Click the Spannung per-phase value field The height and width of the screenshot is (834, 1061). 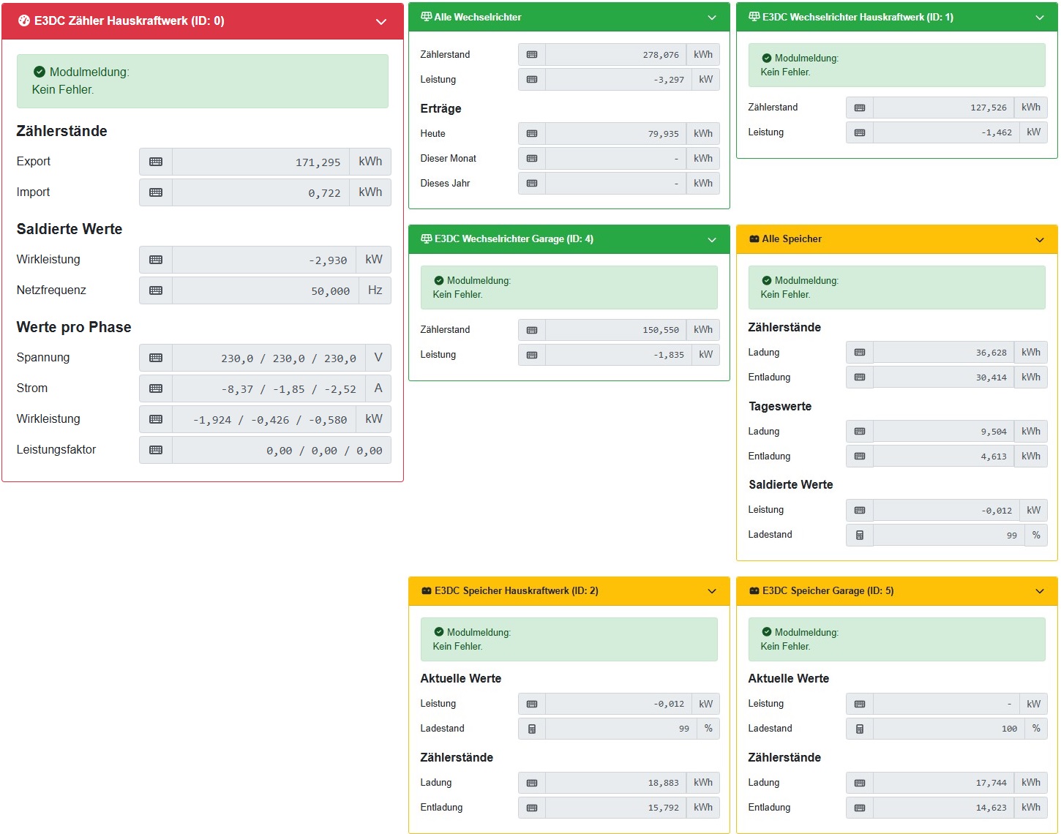(x=269, y=358)
